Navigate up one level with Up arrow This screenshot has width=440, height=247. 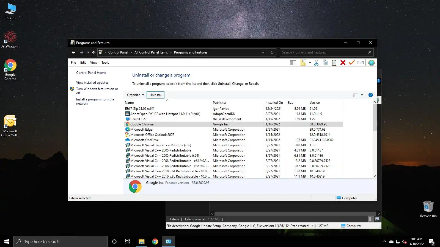point(94,52)
